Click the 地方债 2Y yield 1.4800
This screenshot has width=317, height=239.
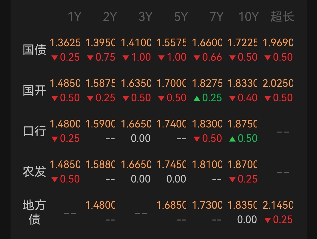pos(100,205)
